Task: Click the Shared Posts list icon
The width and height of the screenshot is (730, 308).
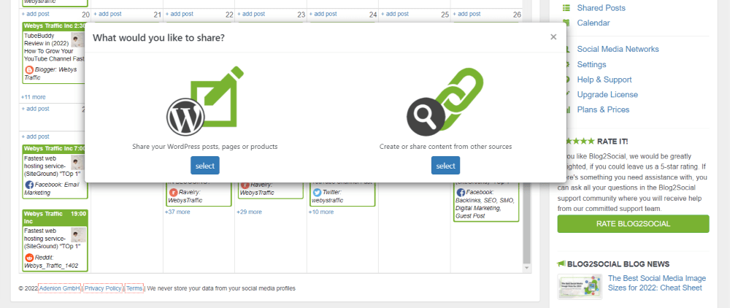Action: (566, 8)
